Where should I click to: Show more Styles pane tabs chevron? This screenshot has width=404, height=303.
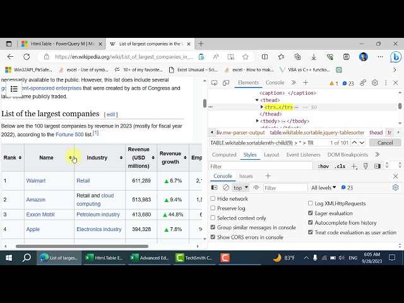pos(377,155)
